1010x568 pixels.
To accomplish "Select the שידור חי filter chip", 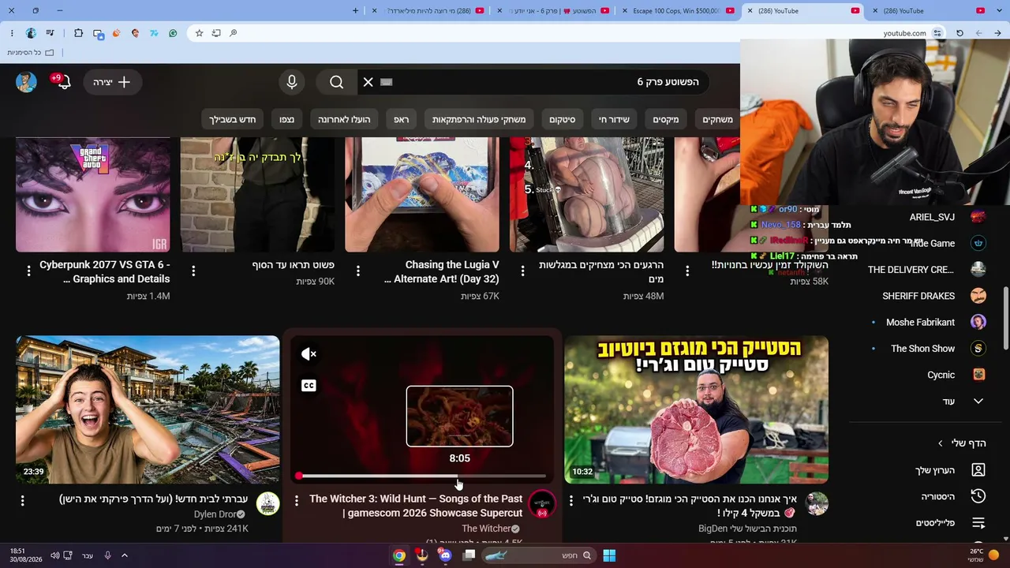I will click(614, 119).
